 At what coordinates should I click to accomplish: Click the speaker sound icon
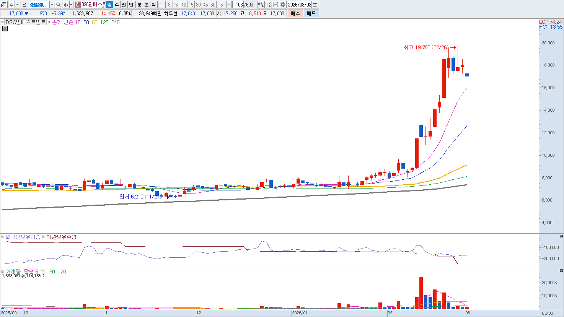click(x=66, y=5)
